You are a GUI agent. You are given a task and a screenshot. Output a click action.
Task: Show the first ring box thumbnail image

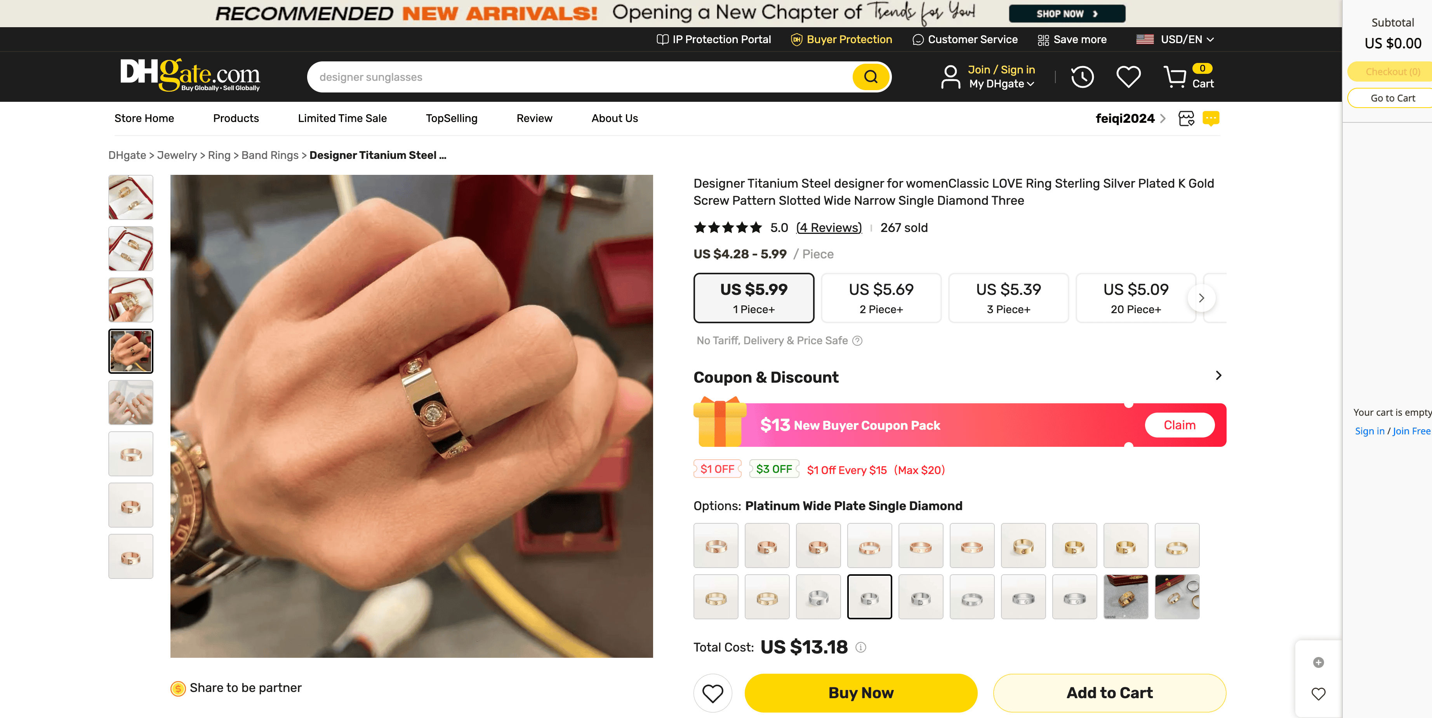(x=130, y=197)
